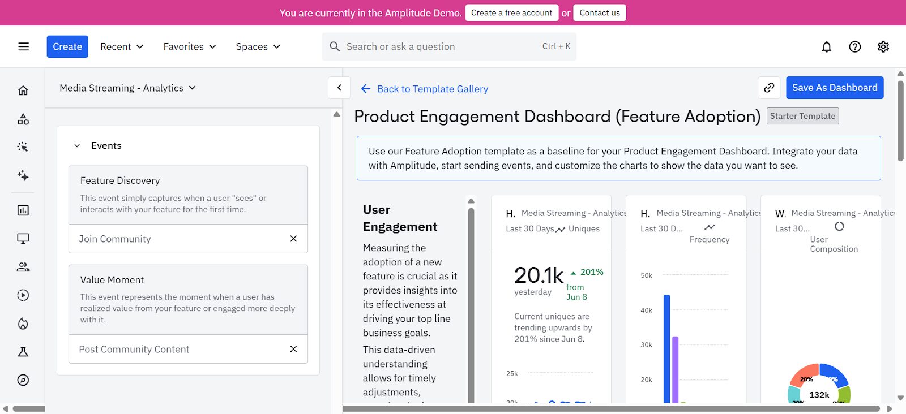This screenshot has width=906, height=414.
Task: Click the Uniques line chart icon
Action: click(560, 230)
